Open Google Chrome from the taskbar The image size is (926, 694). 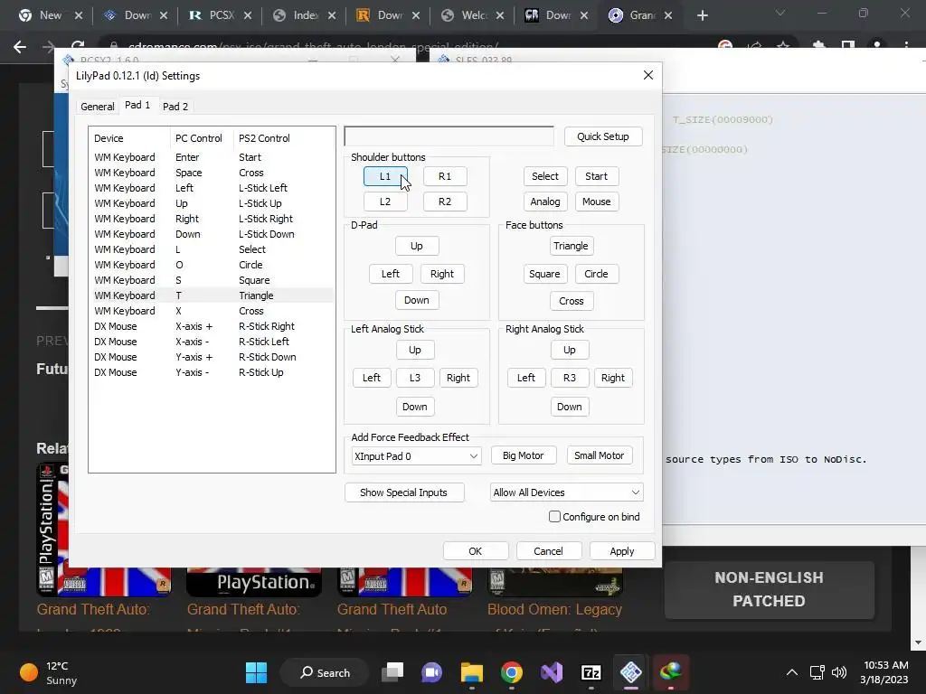coord(512,672)
